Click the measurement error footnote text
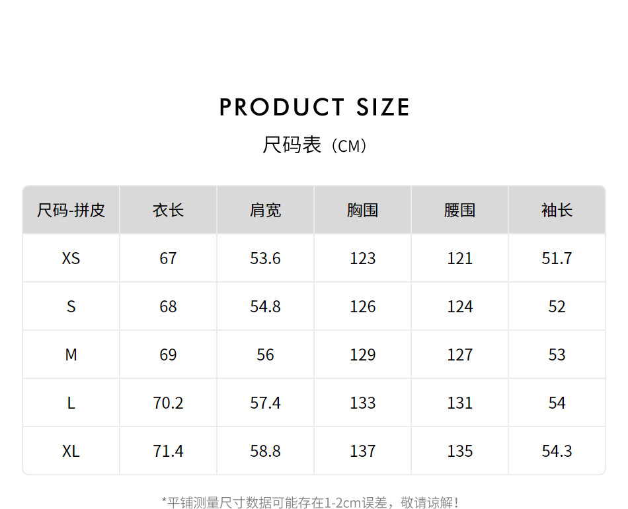 click(x=311, y=502)
